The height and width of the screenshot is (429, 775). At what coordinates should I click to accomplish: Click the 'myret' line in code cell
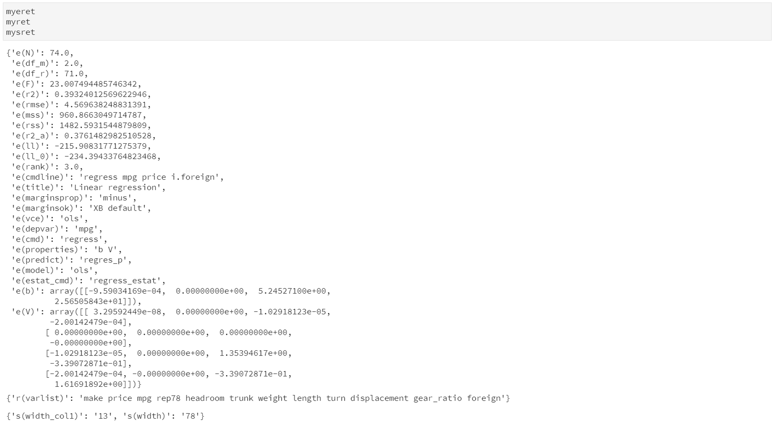18,22
